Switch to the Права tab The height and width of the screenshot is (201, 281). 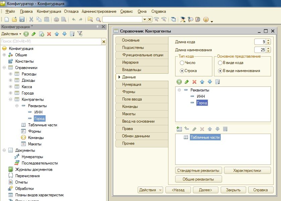(142, 129)
